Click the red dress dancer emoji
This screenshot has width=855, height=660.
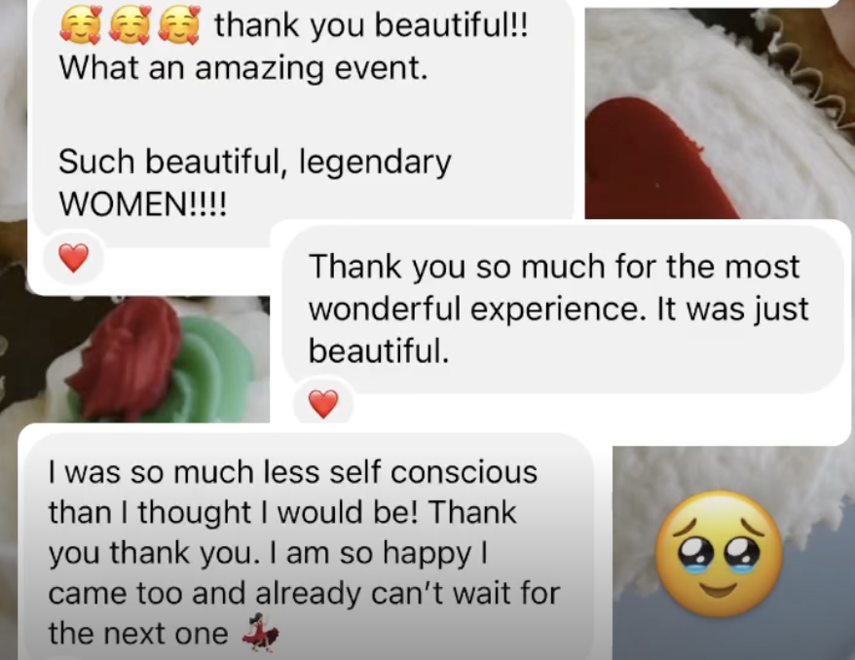click(x=261, y=633)
